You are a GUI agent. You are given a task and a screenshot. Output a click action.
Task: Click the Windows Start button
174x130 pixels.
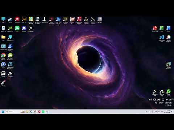(x=3, y=112)
